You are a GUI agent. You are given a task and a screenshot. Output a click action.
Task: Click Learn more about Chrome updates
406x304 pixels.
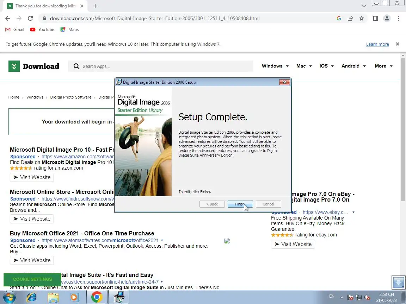(x=377, y=44)
